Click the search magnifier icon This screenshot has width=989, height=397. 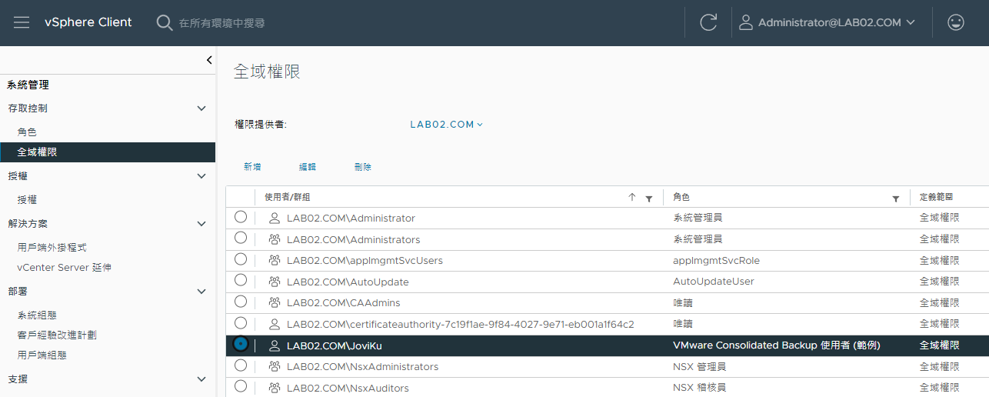tap(164, 22)
